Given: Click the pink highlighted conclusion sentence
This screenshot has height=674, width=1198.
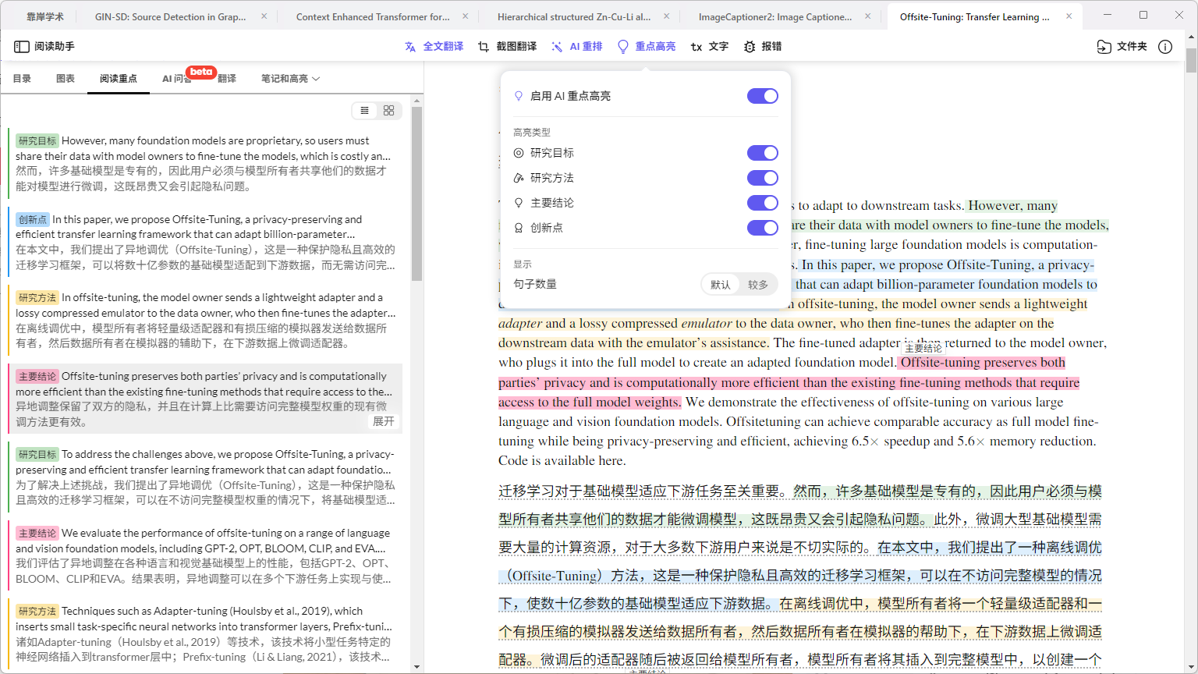Looking at the screenshot, I should click(x=789, y=382).
